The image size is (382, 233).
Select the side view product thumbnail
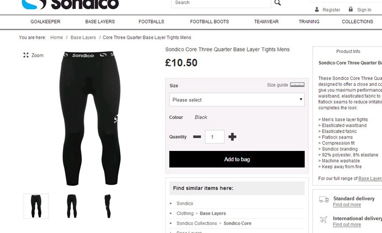[107, 206]
